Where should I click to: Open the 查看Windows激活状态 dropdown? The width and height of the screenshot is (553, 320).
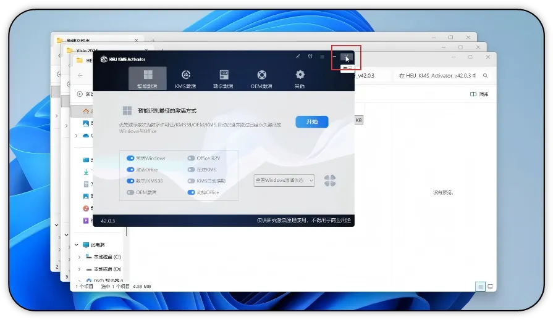point(284,180)
